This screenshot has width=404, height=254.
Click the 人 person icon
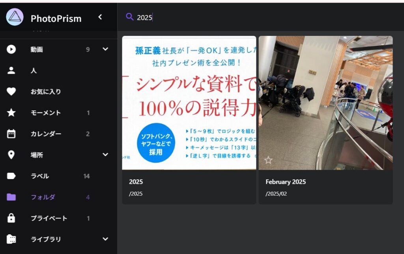pos(11,70)
